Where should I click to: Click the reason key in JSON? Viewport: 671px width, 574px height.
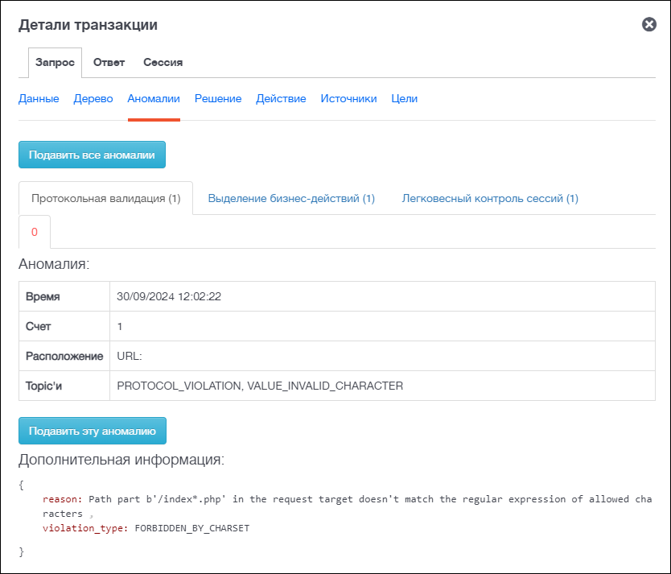(x=62, y=499)
